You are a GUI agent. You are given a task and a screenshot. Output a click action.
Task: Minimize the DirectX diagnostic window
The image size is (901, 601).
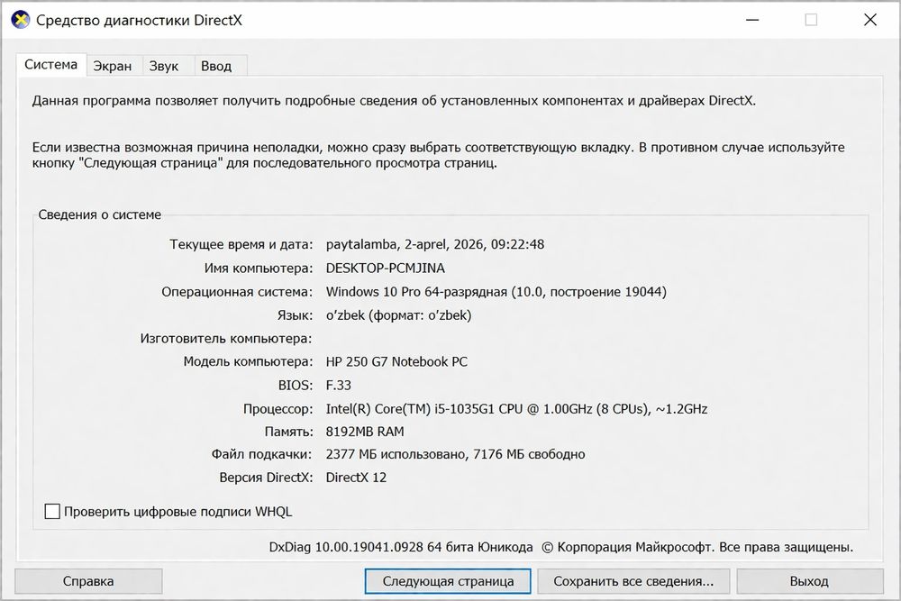click(x=752, y=20)
